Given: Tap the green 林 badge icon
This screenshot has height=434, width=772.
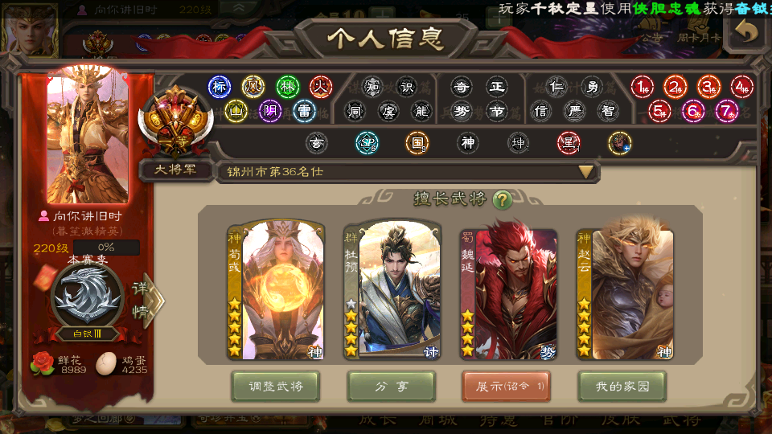Looking at the screenshot, I should point(288,87).
